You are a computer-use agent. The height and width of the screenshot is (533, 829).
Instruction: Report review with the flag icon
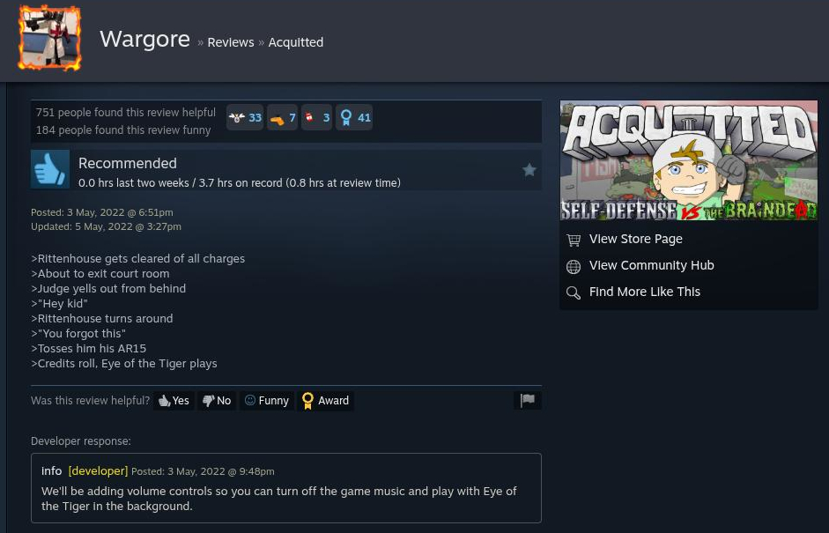[528, 400]
